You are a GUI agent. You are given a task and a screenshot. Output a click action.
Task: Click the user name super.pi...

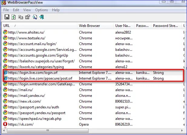tap(123, 107)
